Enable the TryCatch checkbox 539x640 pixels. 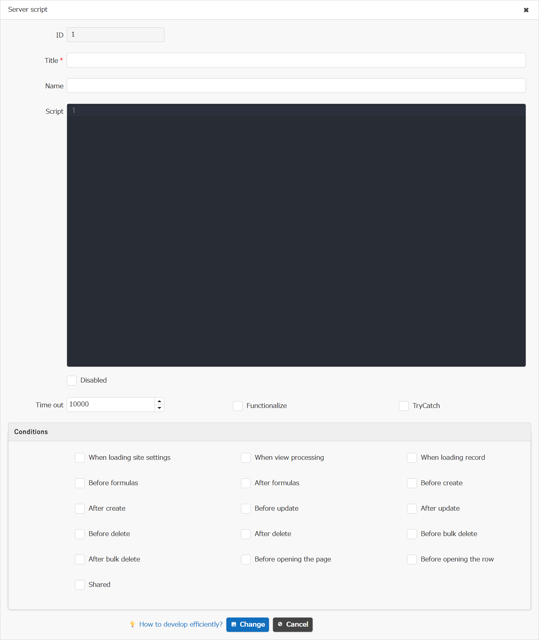tap(404, 406)
